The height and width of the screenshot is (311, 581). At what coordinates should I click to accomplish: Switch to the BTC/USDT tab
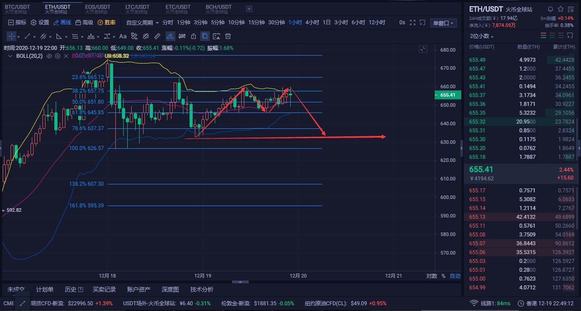coord(18,9)
